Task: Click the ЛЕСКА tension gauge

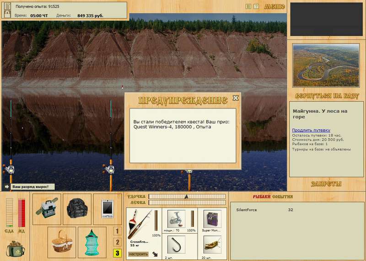Action: [187, 202]
